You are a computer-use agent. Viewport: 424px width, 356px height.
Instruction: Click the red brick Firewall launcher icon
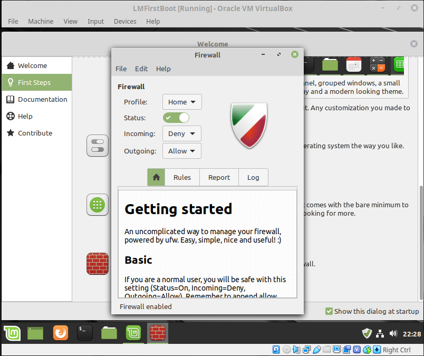tap(98, 264)
